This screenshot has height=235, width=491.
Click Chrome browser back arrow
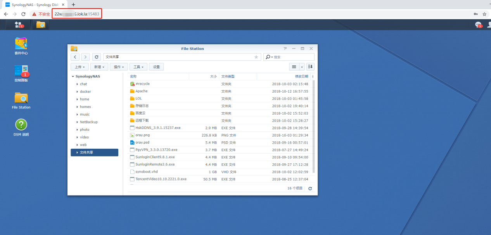coord(6,14)
